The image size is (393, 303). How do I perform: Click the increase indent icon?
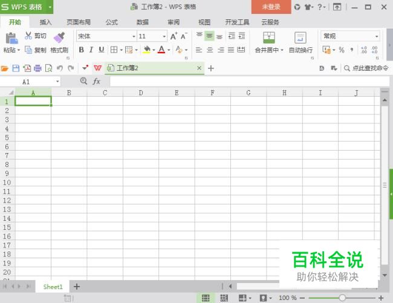pos(242,36)
